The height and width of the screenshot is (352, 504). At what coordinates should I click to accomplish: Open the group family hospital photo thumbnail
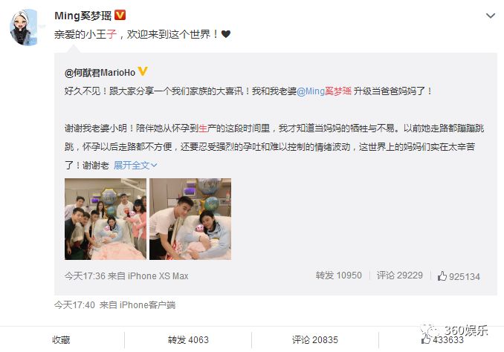click(x=106, y=219)
